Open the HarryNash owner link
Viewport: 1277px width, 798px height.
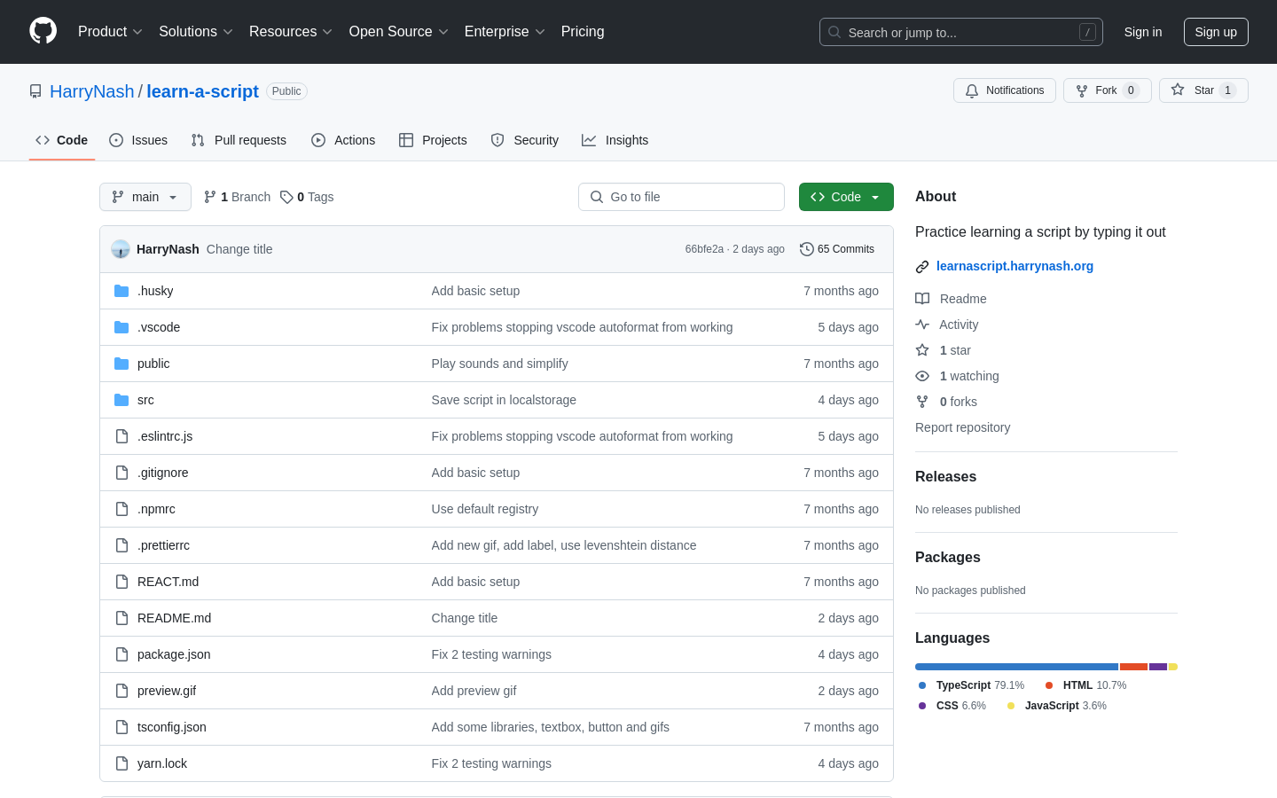[x=92, y=91]
